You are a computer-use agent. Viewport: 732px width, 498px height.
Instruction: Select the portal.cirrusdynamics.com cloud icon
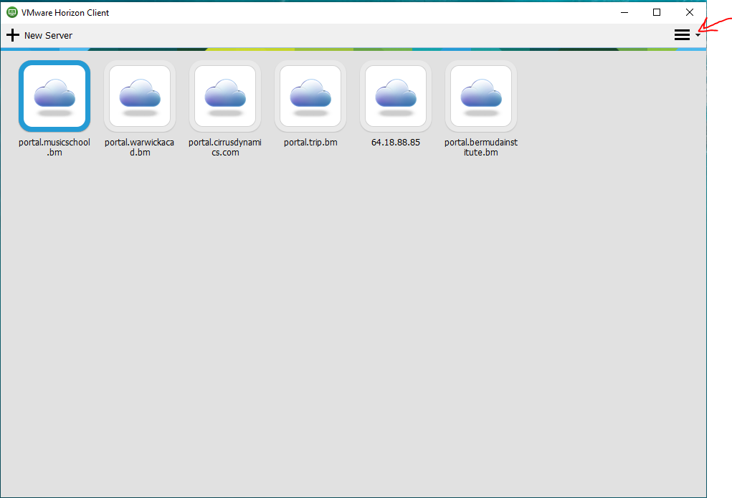coord(225,96)
